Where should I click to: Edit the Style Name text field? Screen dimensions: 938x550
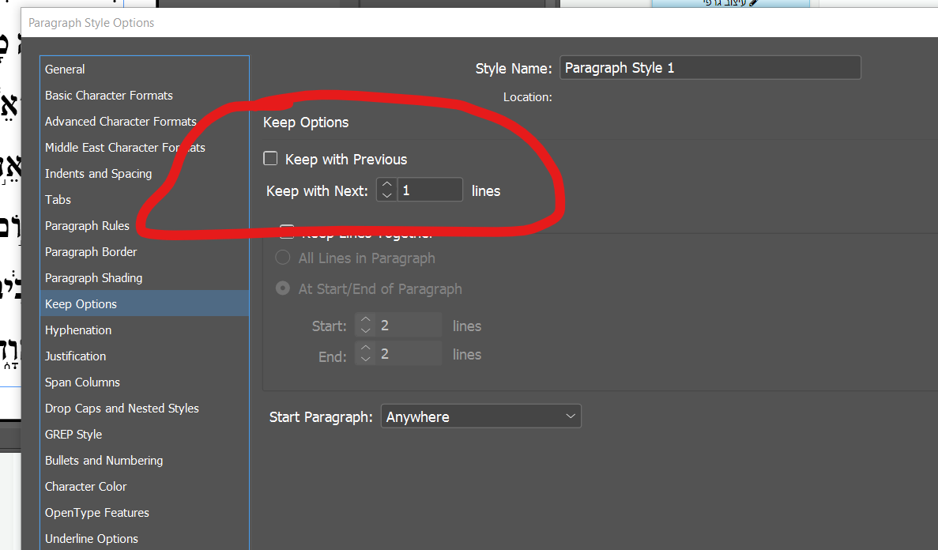[710, 68]
